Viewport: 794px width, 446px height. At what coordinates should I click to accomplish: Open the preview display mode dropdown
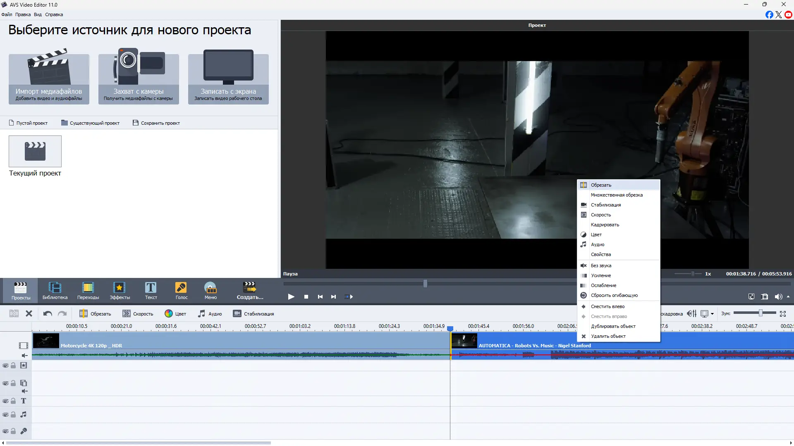[712, 314]
